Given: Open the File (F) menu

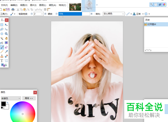Looking at the screenshot, I should (x=4, y=5).
